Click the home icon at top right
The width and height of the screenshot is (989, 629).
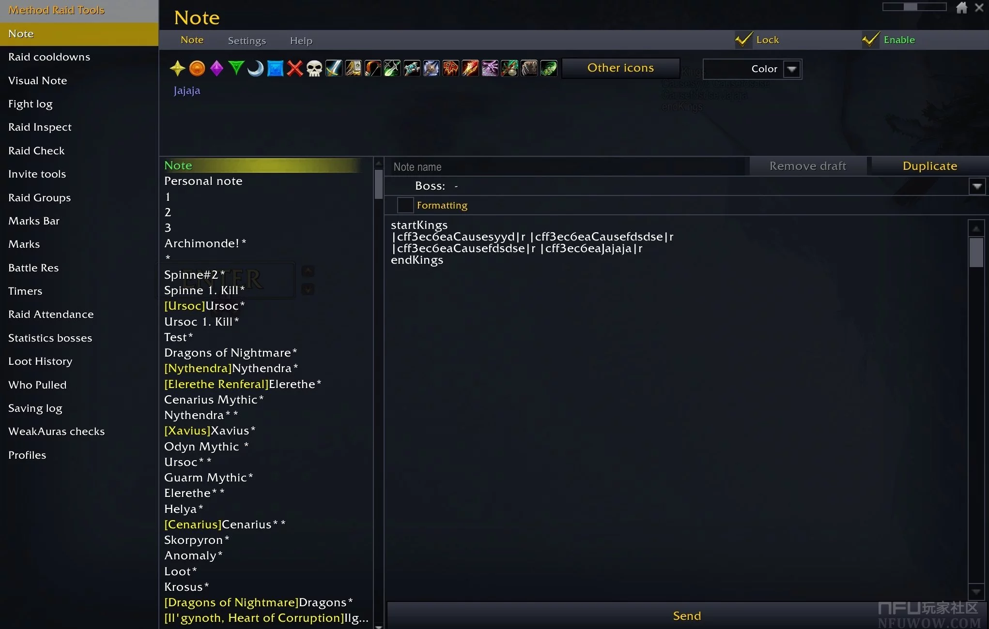961,7
